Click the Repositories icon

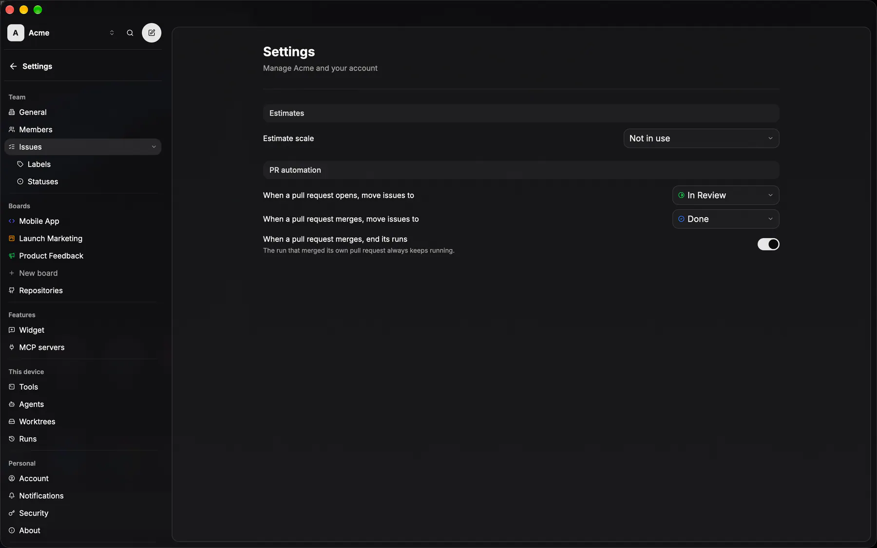click(x=12, y=291)
